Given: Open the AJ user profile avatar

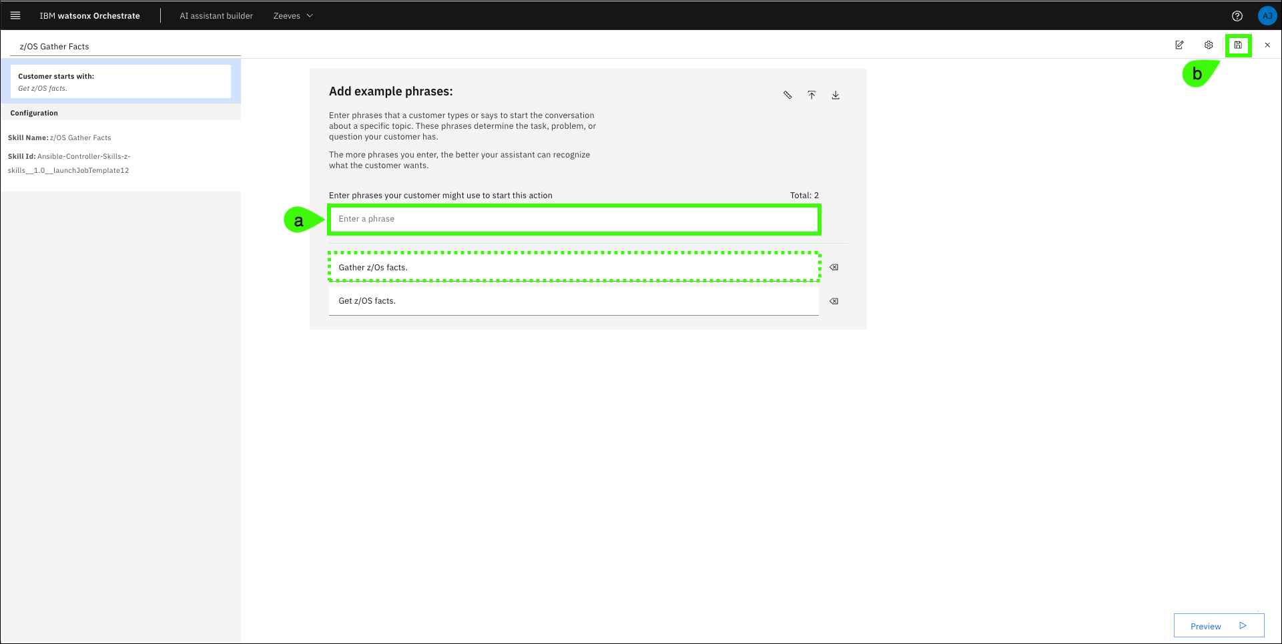Looking at the screenshot, I should [x=1267, y=16].
